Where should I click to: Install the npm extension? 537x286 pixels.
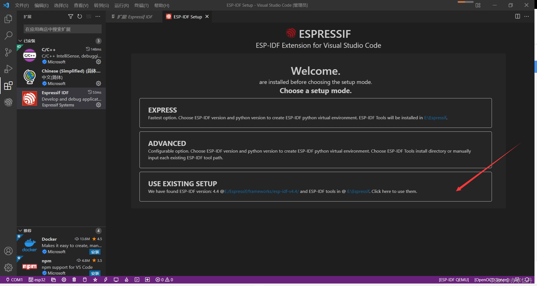pos(95,273)
